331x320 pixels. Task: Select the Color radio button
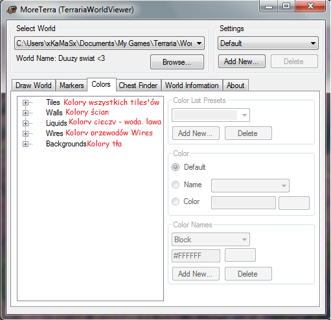click(176, 201)
